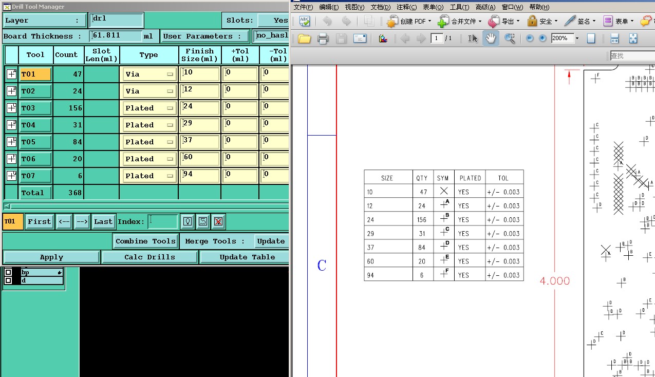Click the spell check icon in PDF toolbar
655x377 pixels.
coord(305,21)
